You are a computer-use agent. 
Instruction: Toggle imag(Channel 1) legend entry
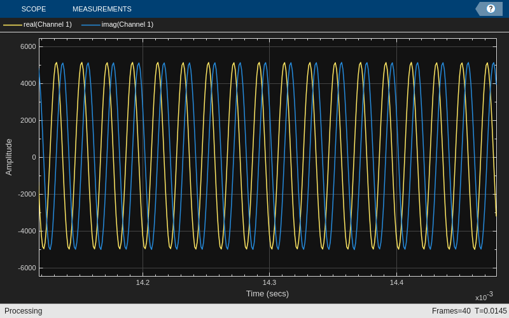[127, 25]
